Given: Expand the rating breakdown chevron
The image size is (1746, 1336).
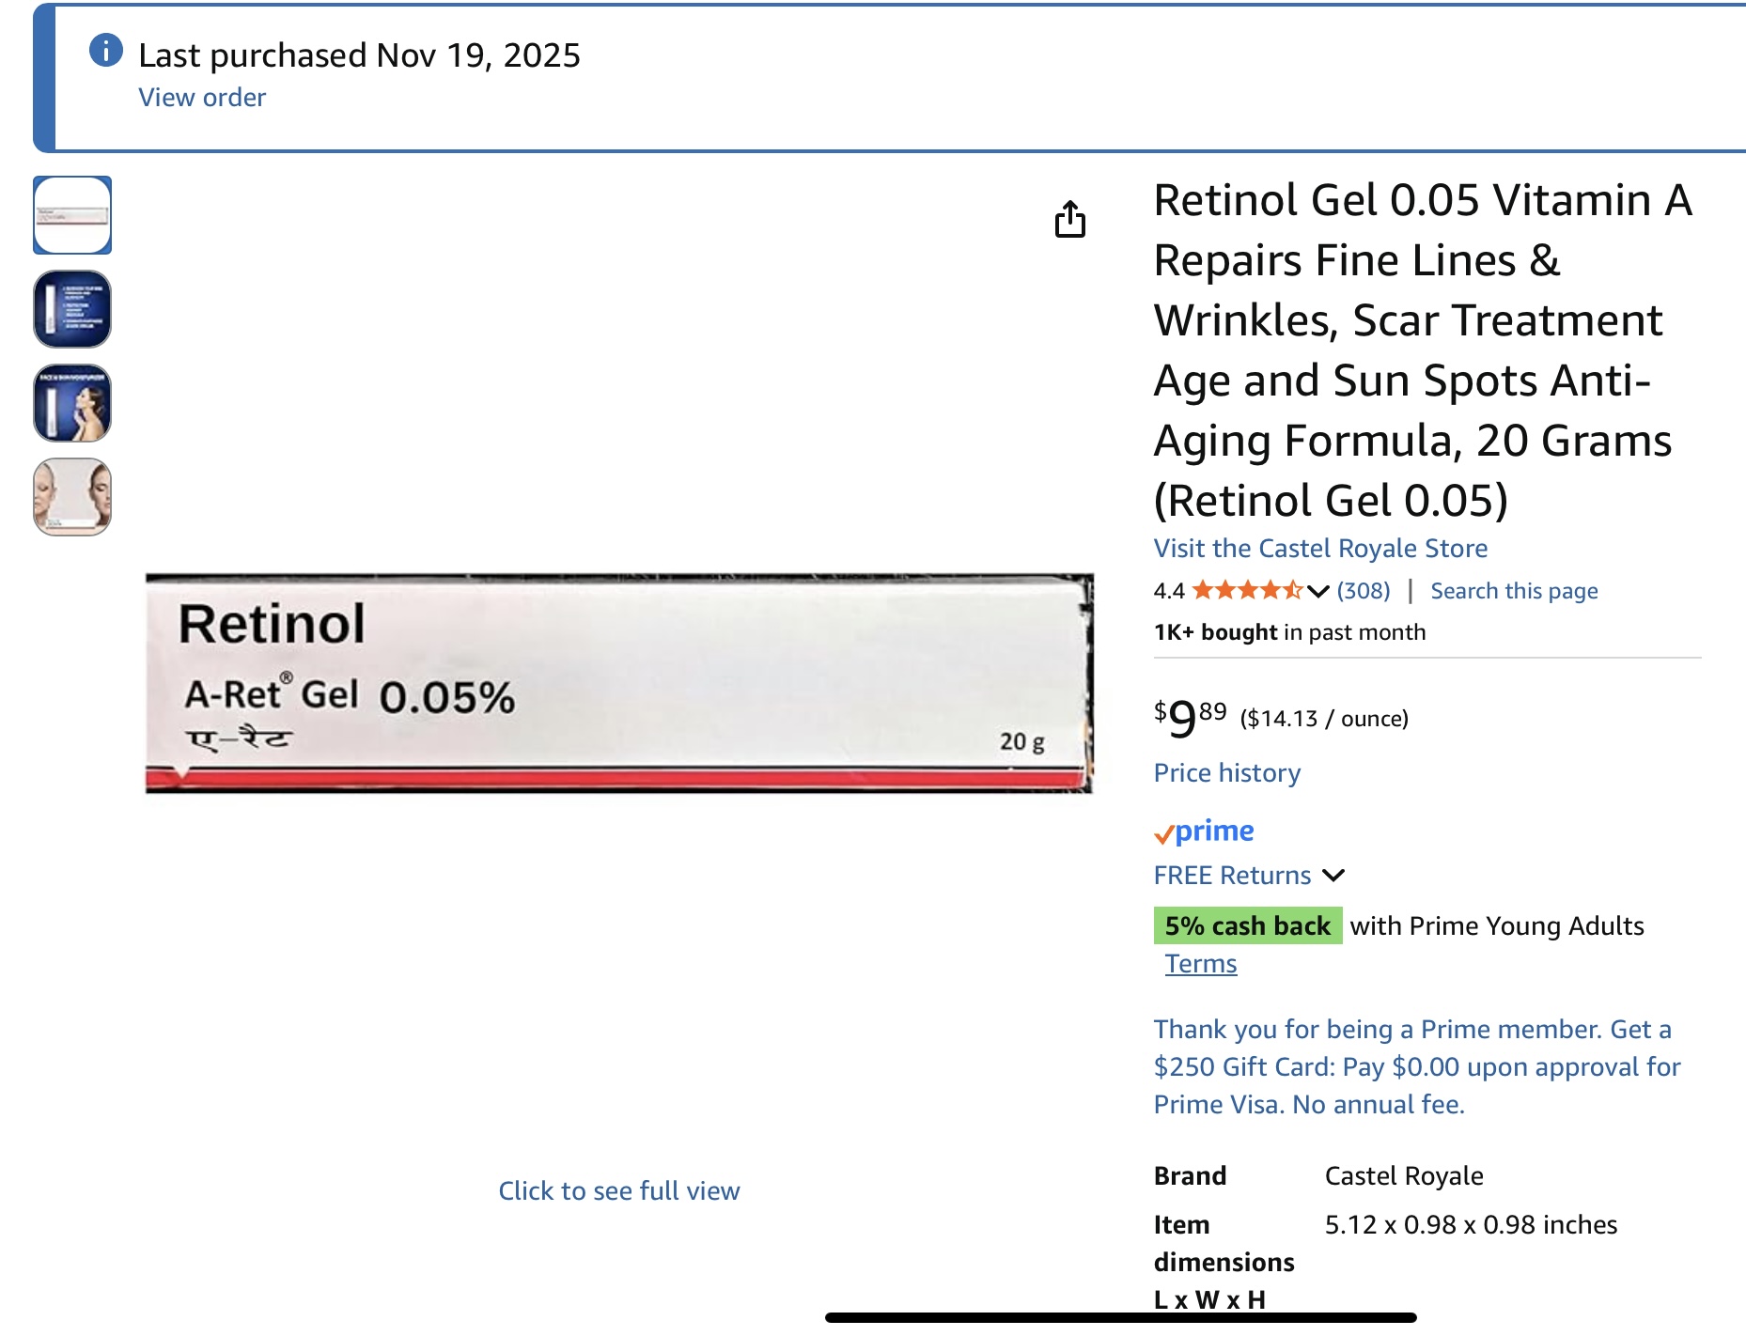Looking at the screenshot, I should [1317, 591].
